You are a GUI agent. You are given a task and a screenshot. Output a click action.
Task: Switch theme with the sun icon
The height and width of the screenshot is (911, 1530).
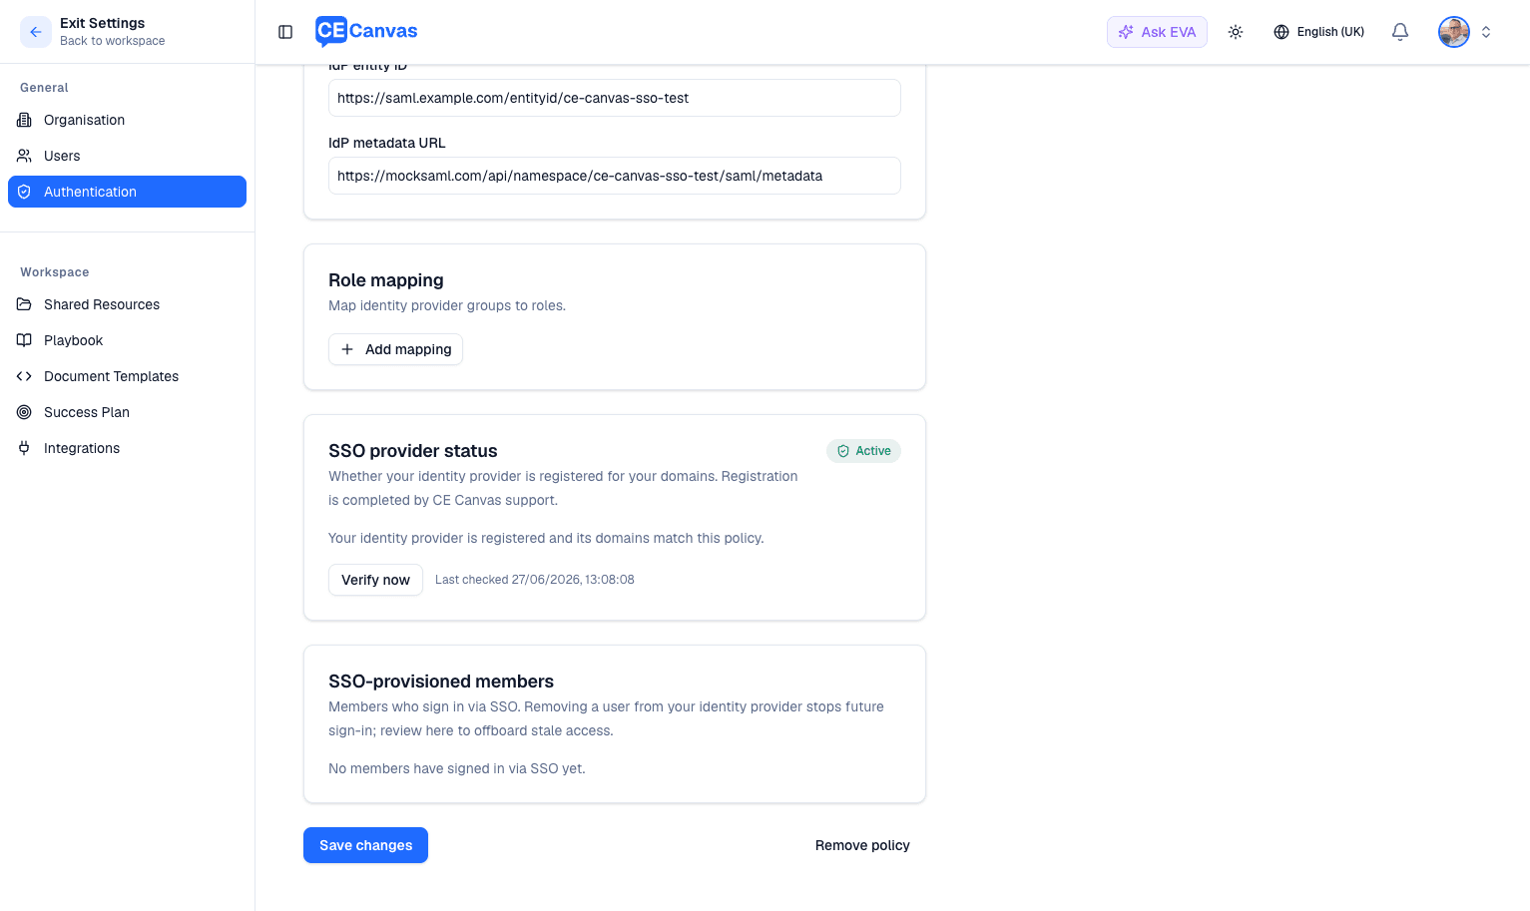click(x=1236, y=32)
